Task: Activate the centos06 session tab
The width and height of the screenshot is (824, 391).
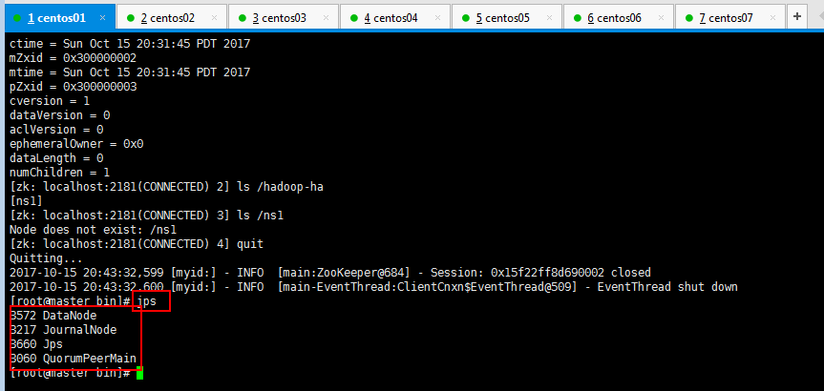Action: tap(614, 17)
